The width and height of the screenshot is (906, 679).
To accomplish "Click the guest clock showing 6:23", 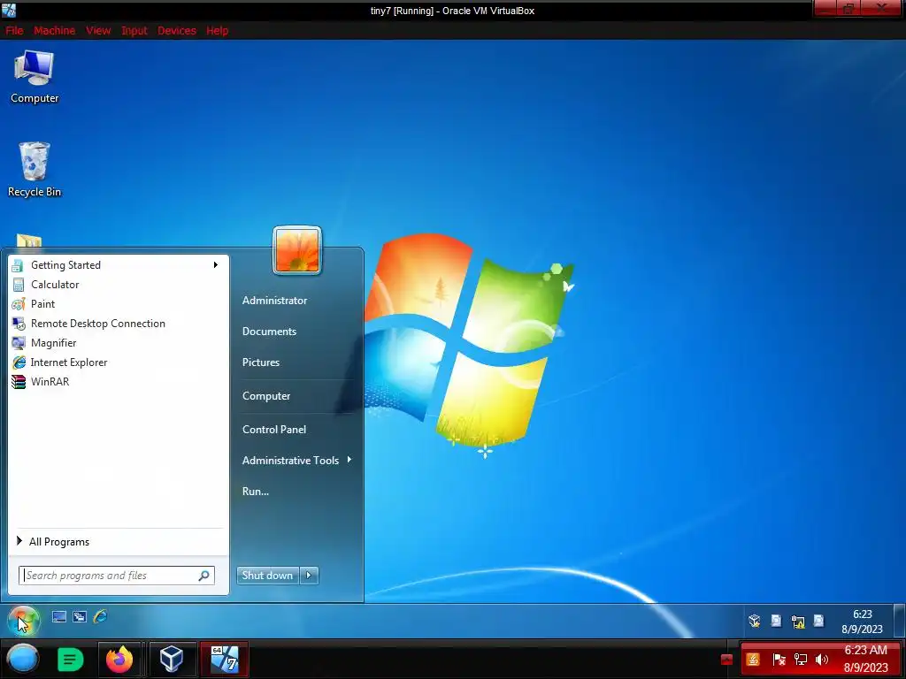I will (862, 622).
